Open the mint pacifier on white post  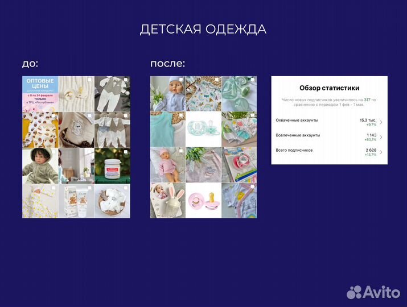pos(204,129)
